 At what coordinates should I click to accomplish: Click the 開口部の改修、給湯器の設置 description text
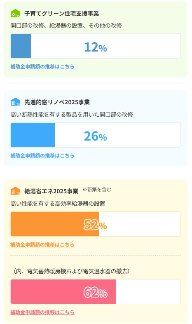pyautogui.click(x=66, y=26)
